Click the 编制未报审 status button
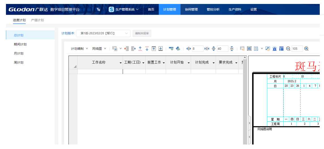The image size is (324, 149). coord(142,33)
